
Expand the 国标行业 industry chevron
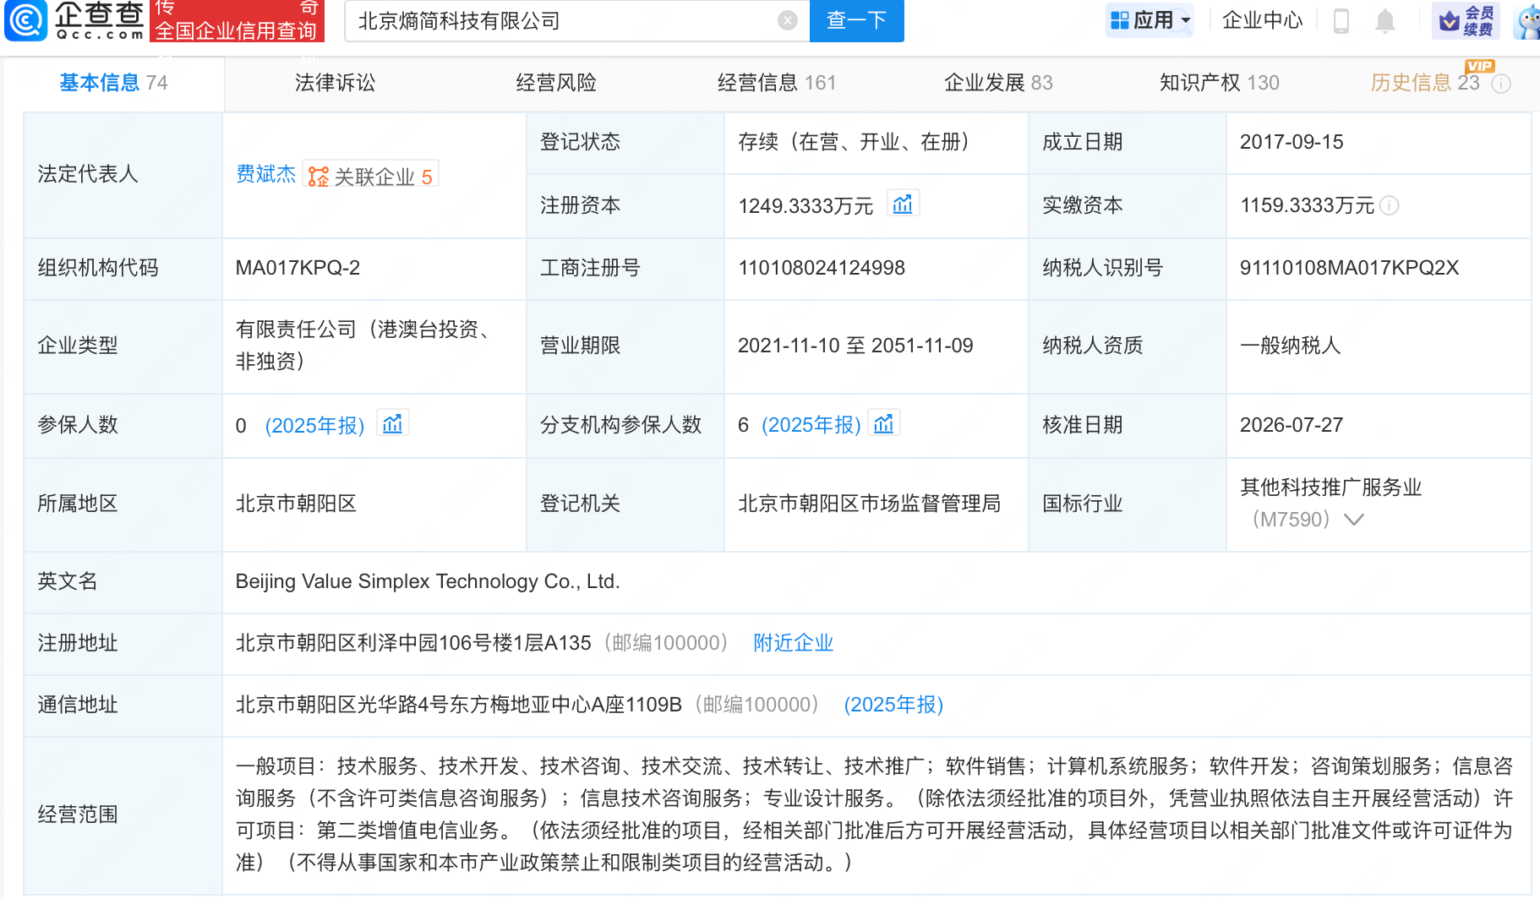click(1353, 520)
